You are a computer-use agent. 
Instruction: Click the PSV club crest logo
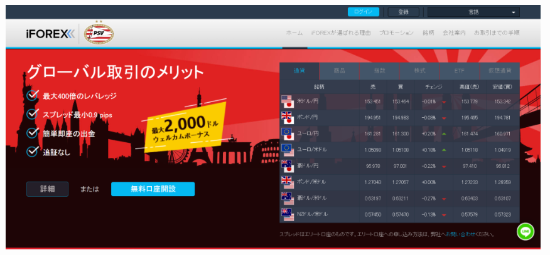click(99, 33)
